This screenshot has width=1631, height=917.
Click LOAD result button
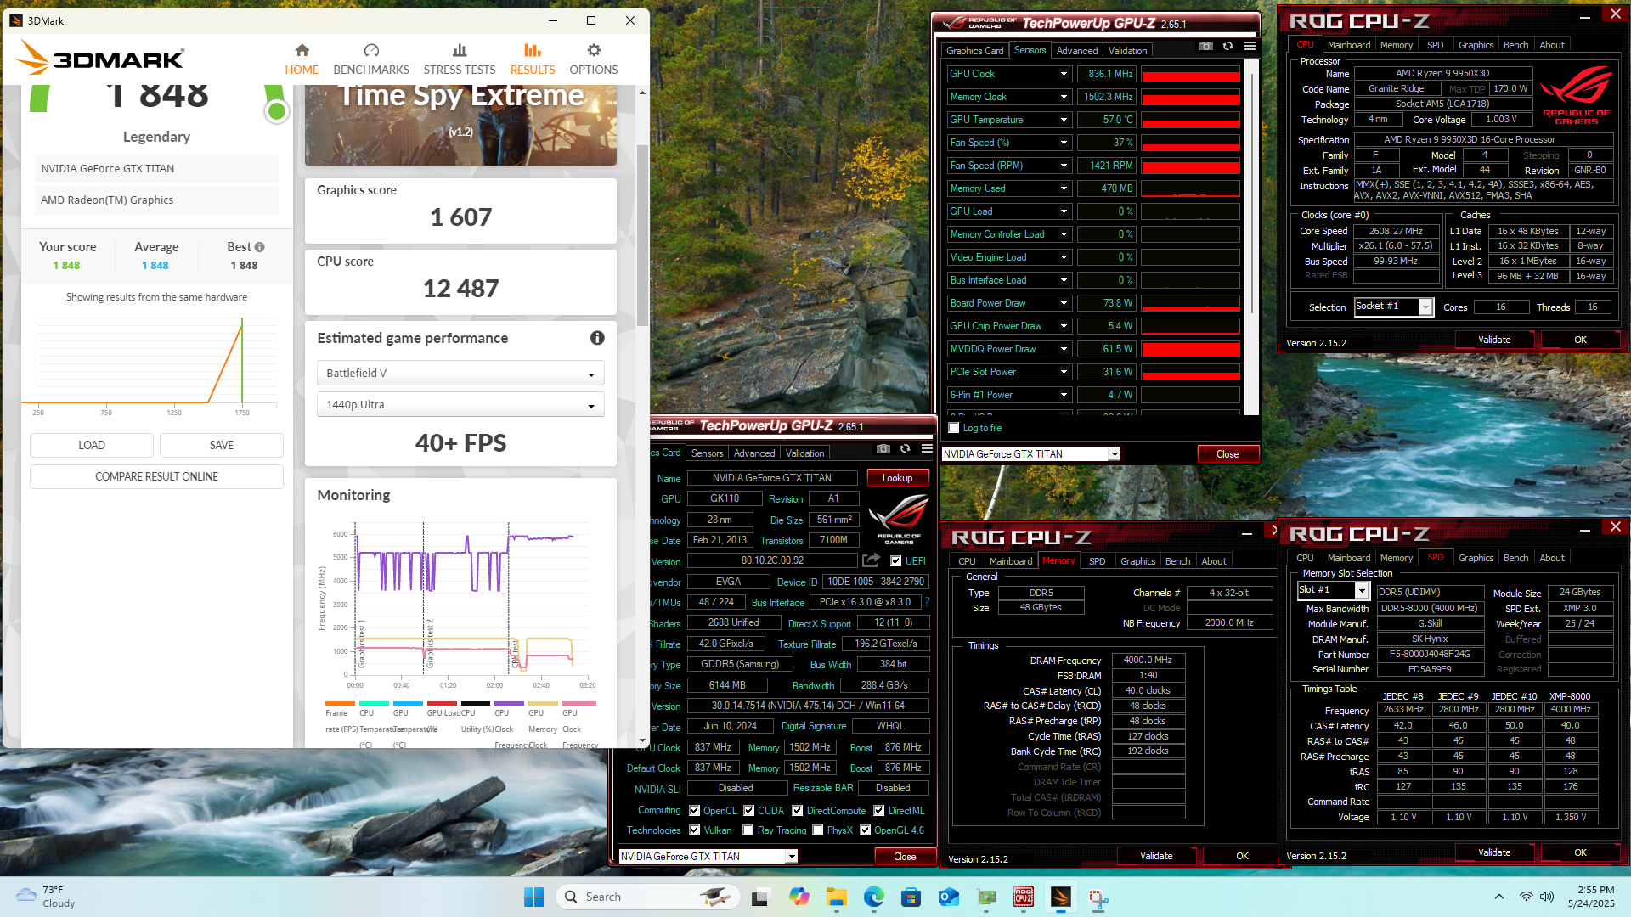[92, 445]
